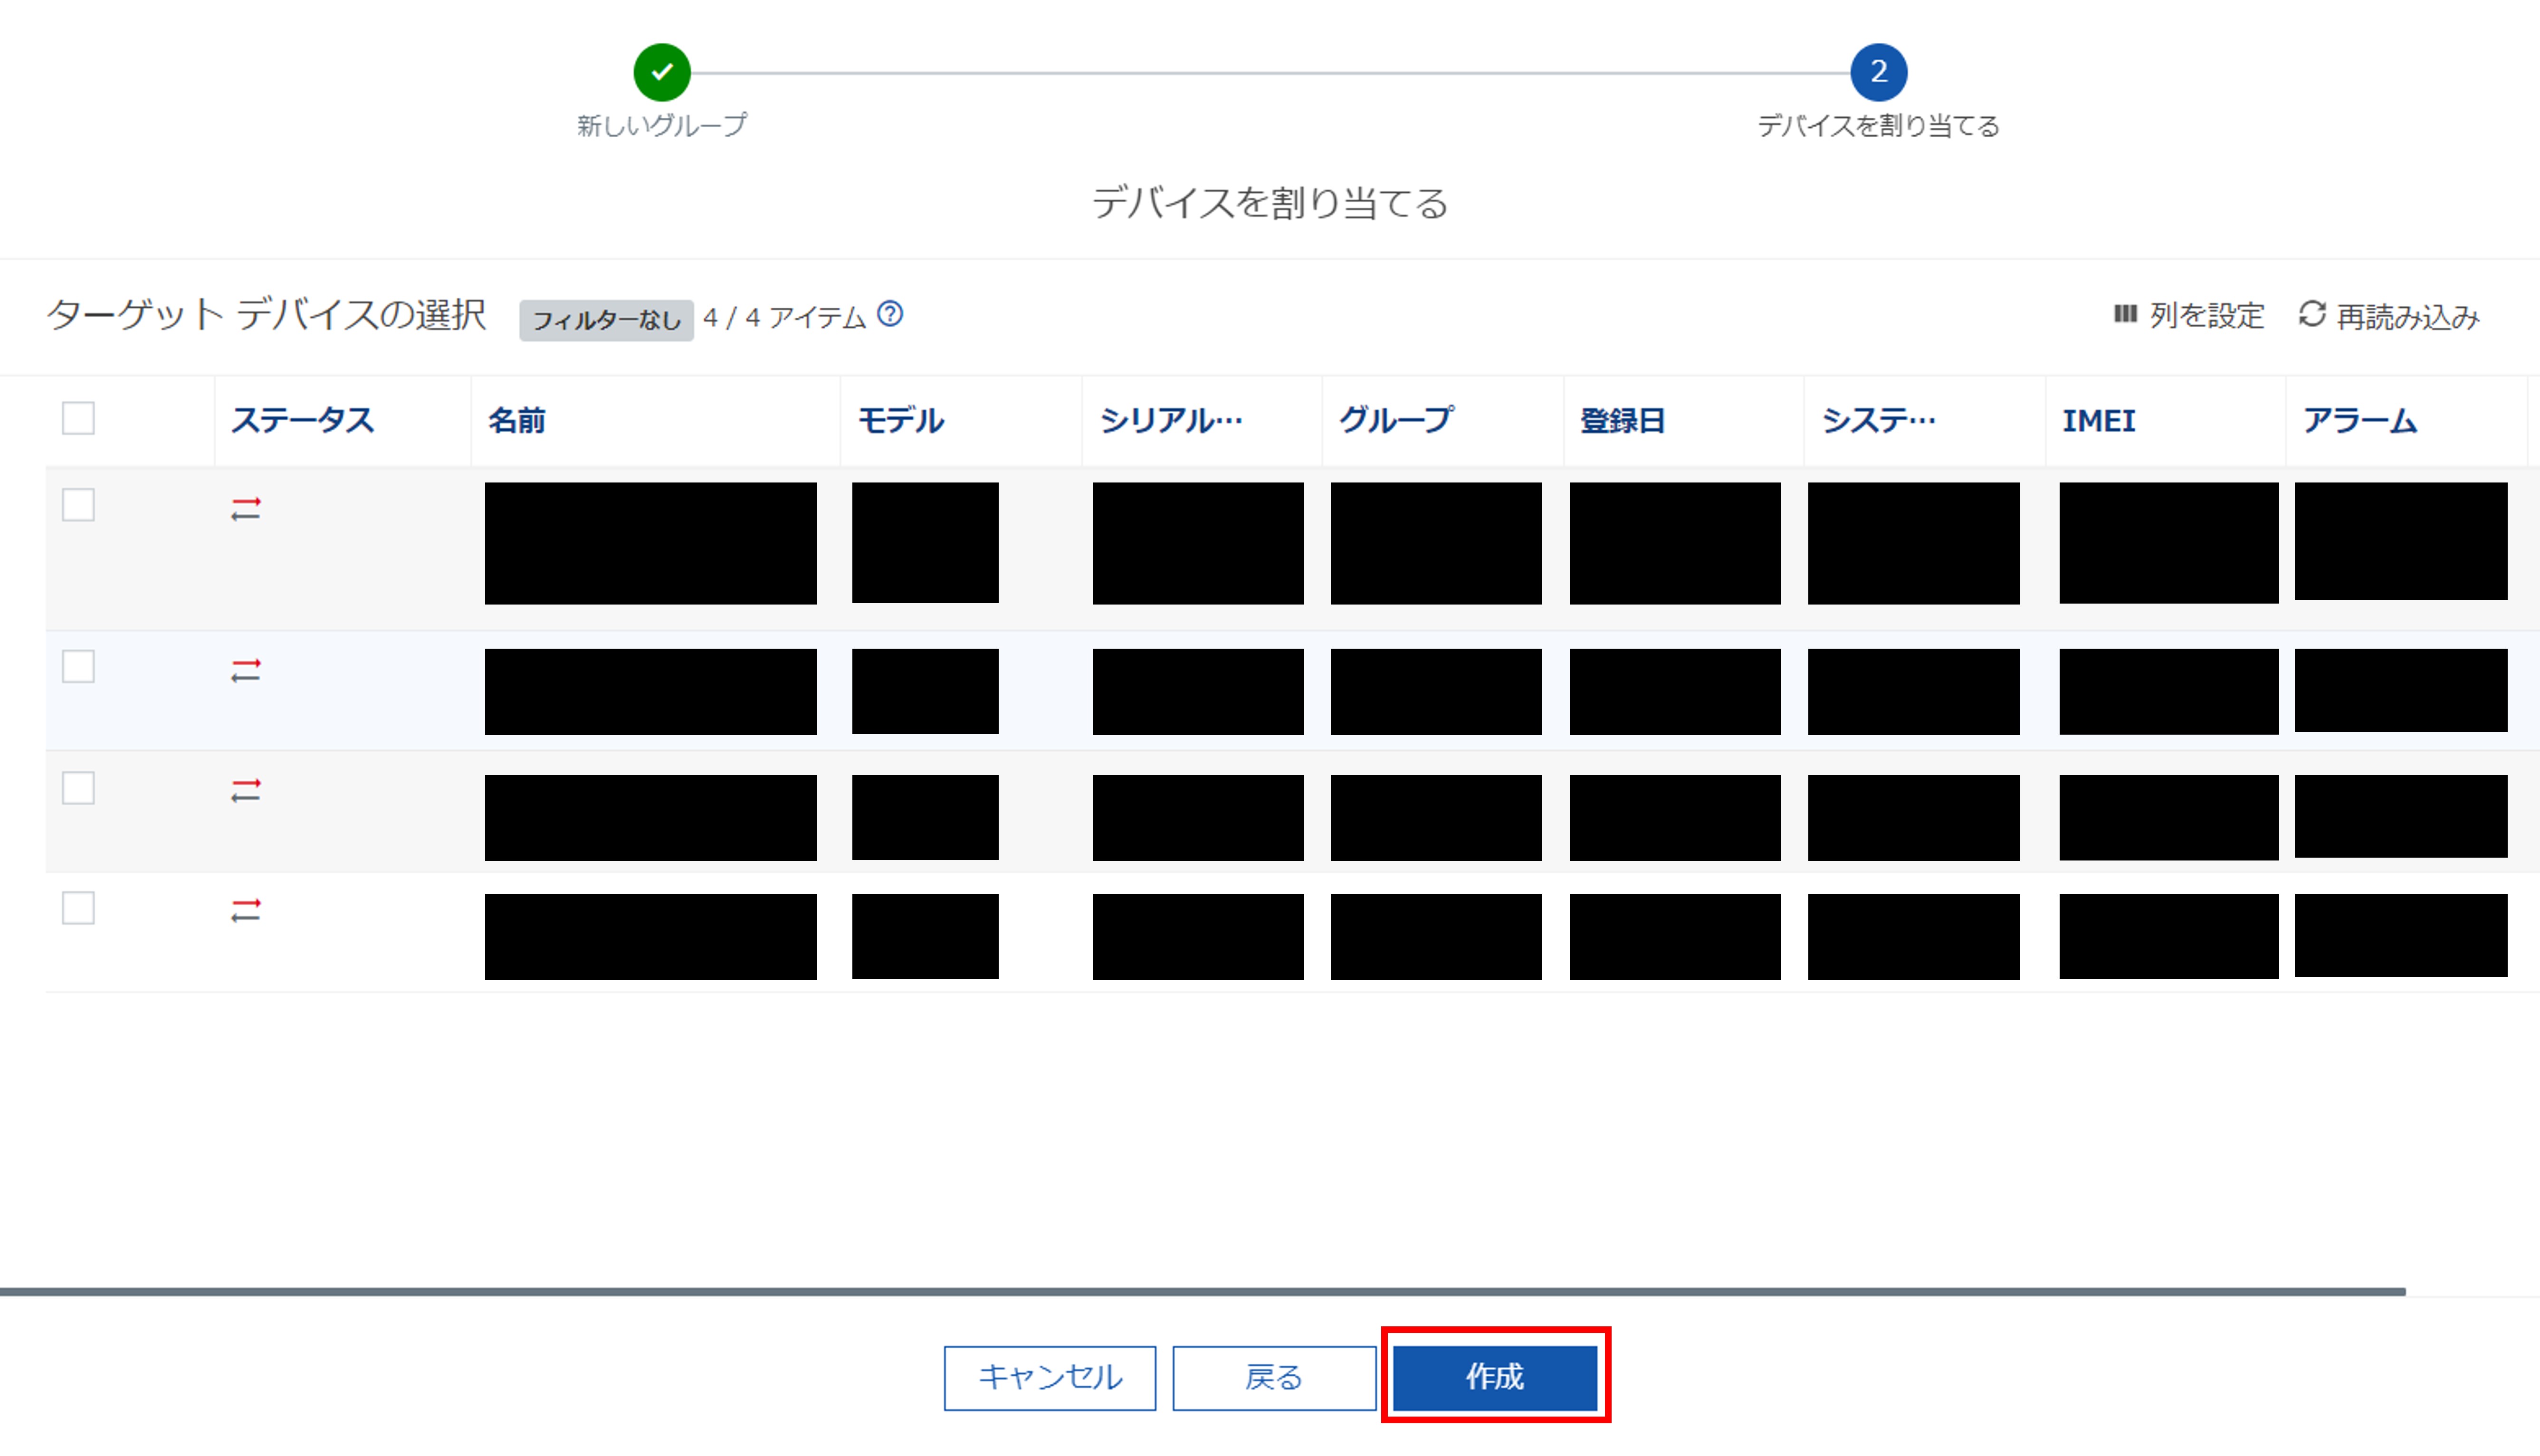Click the フィルターなし filter badge
This screenshot has width=2540, height=1456.
click(605, 320)
